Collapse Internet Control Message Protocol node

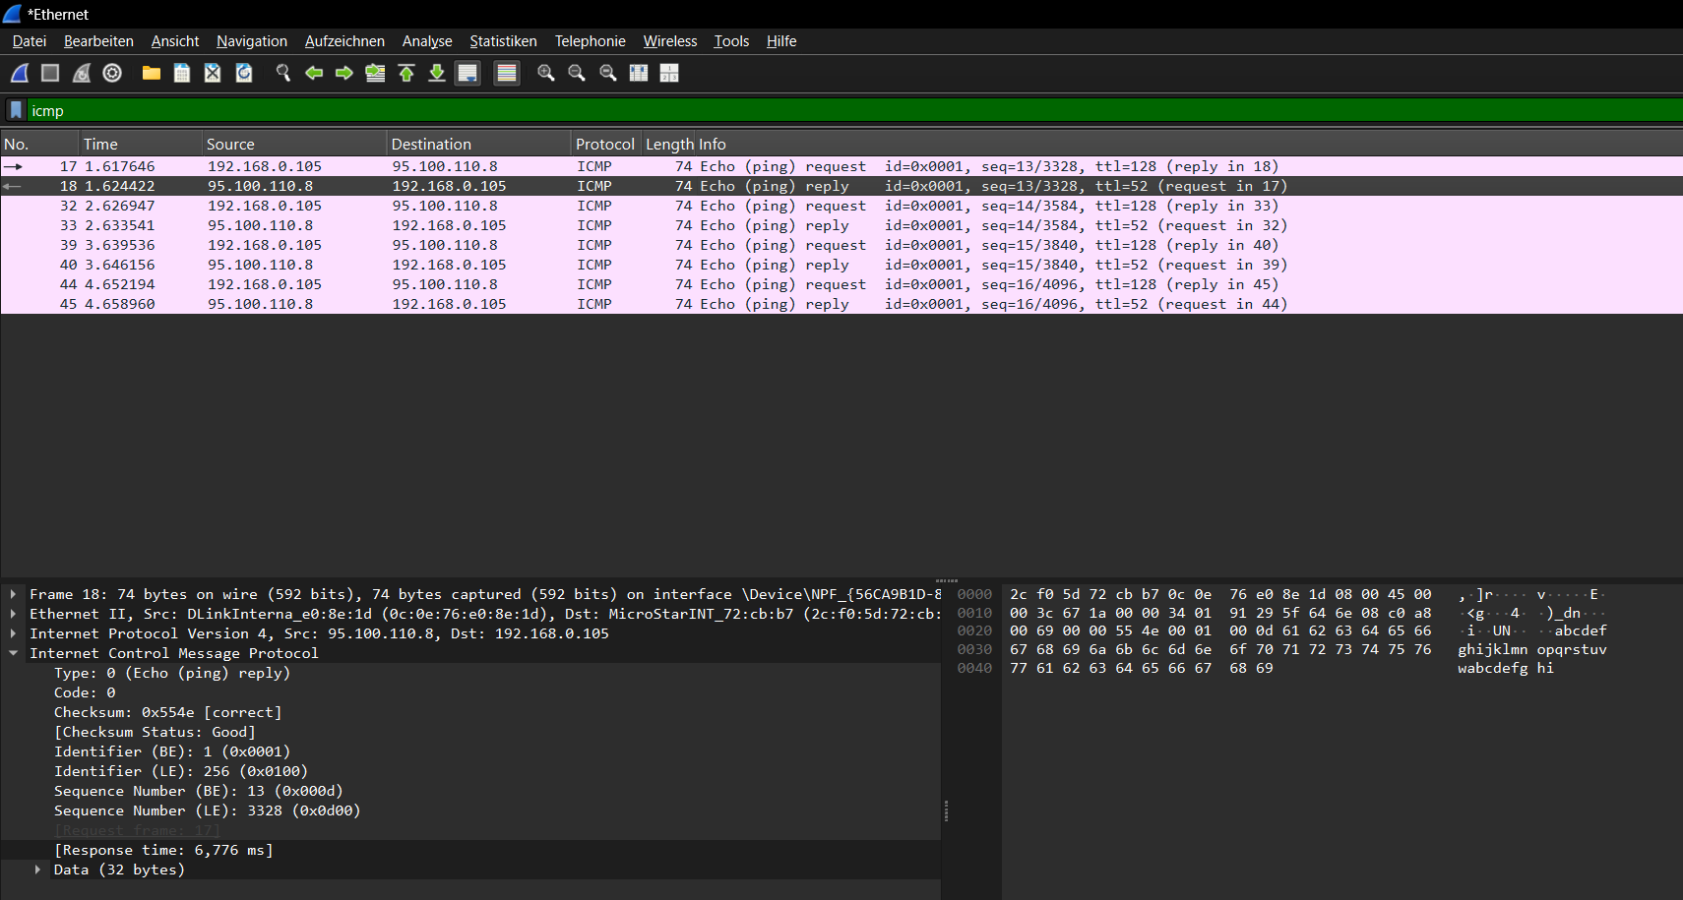click(13, 653)
